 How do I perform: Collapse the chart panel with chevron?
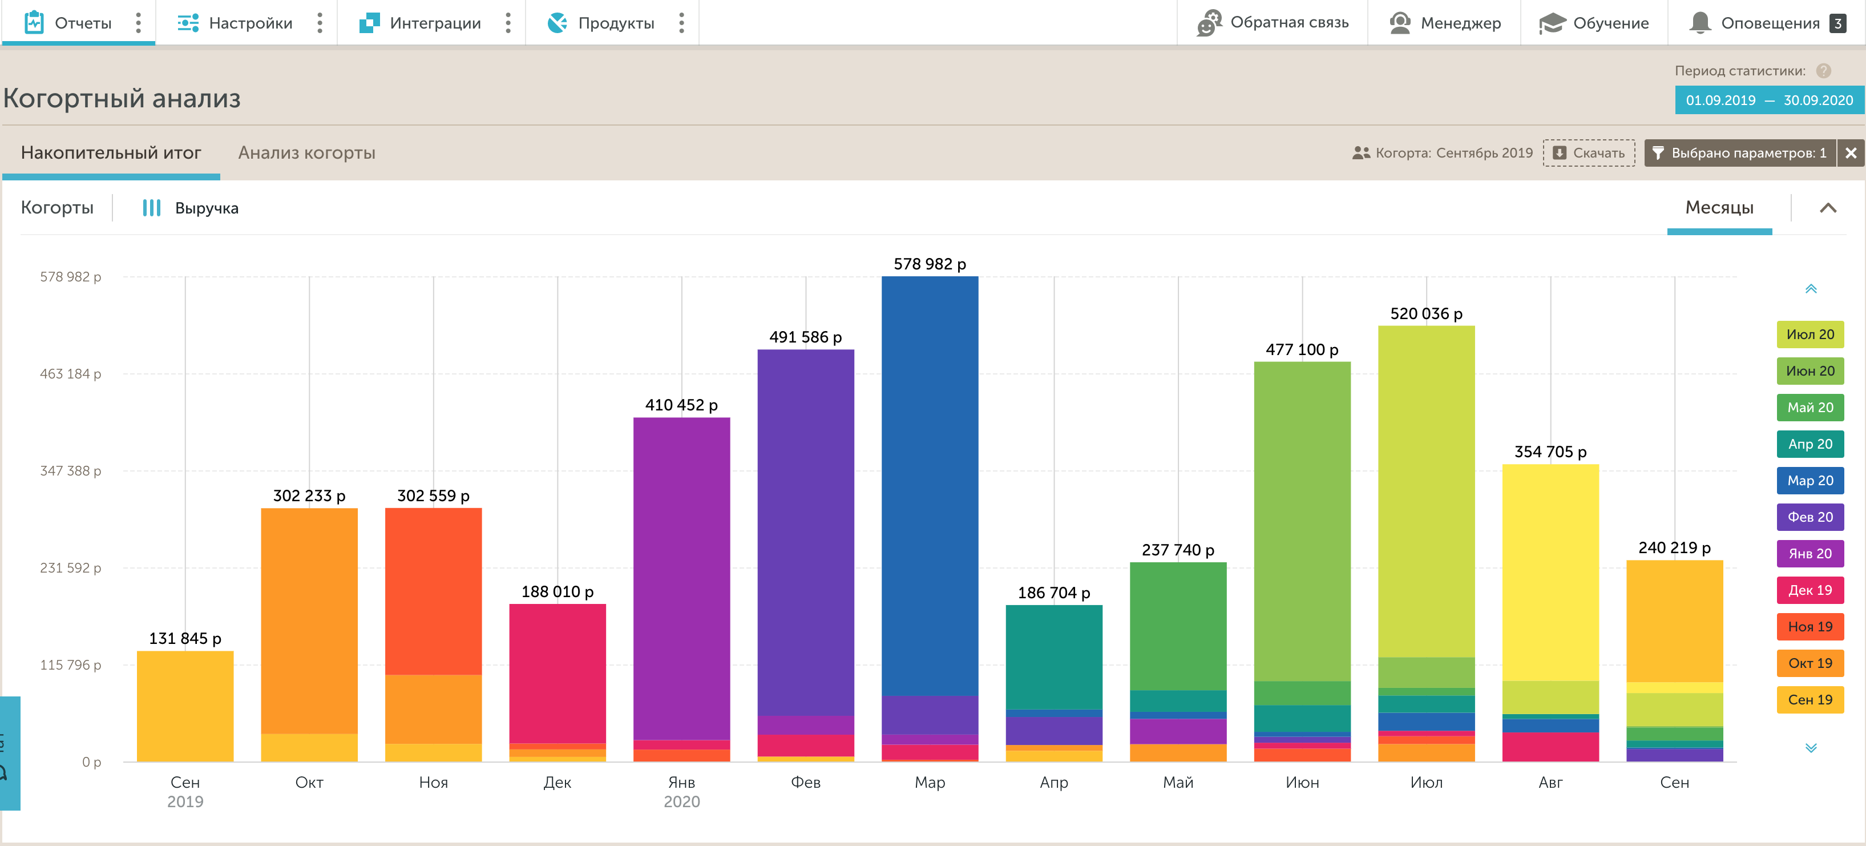[1828, 208]
